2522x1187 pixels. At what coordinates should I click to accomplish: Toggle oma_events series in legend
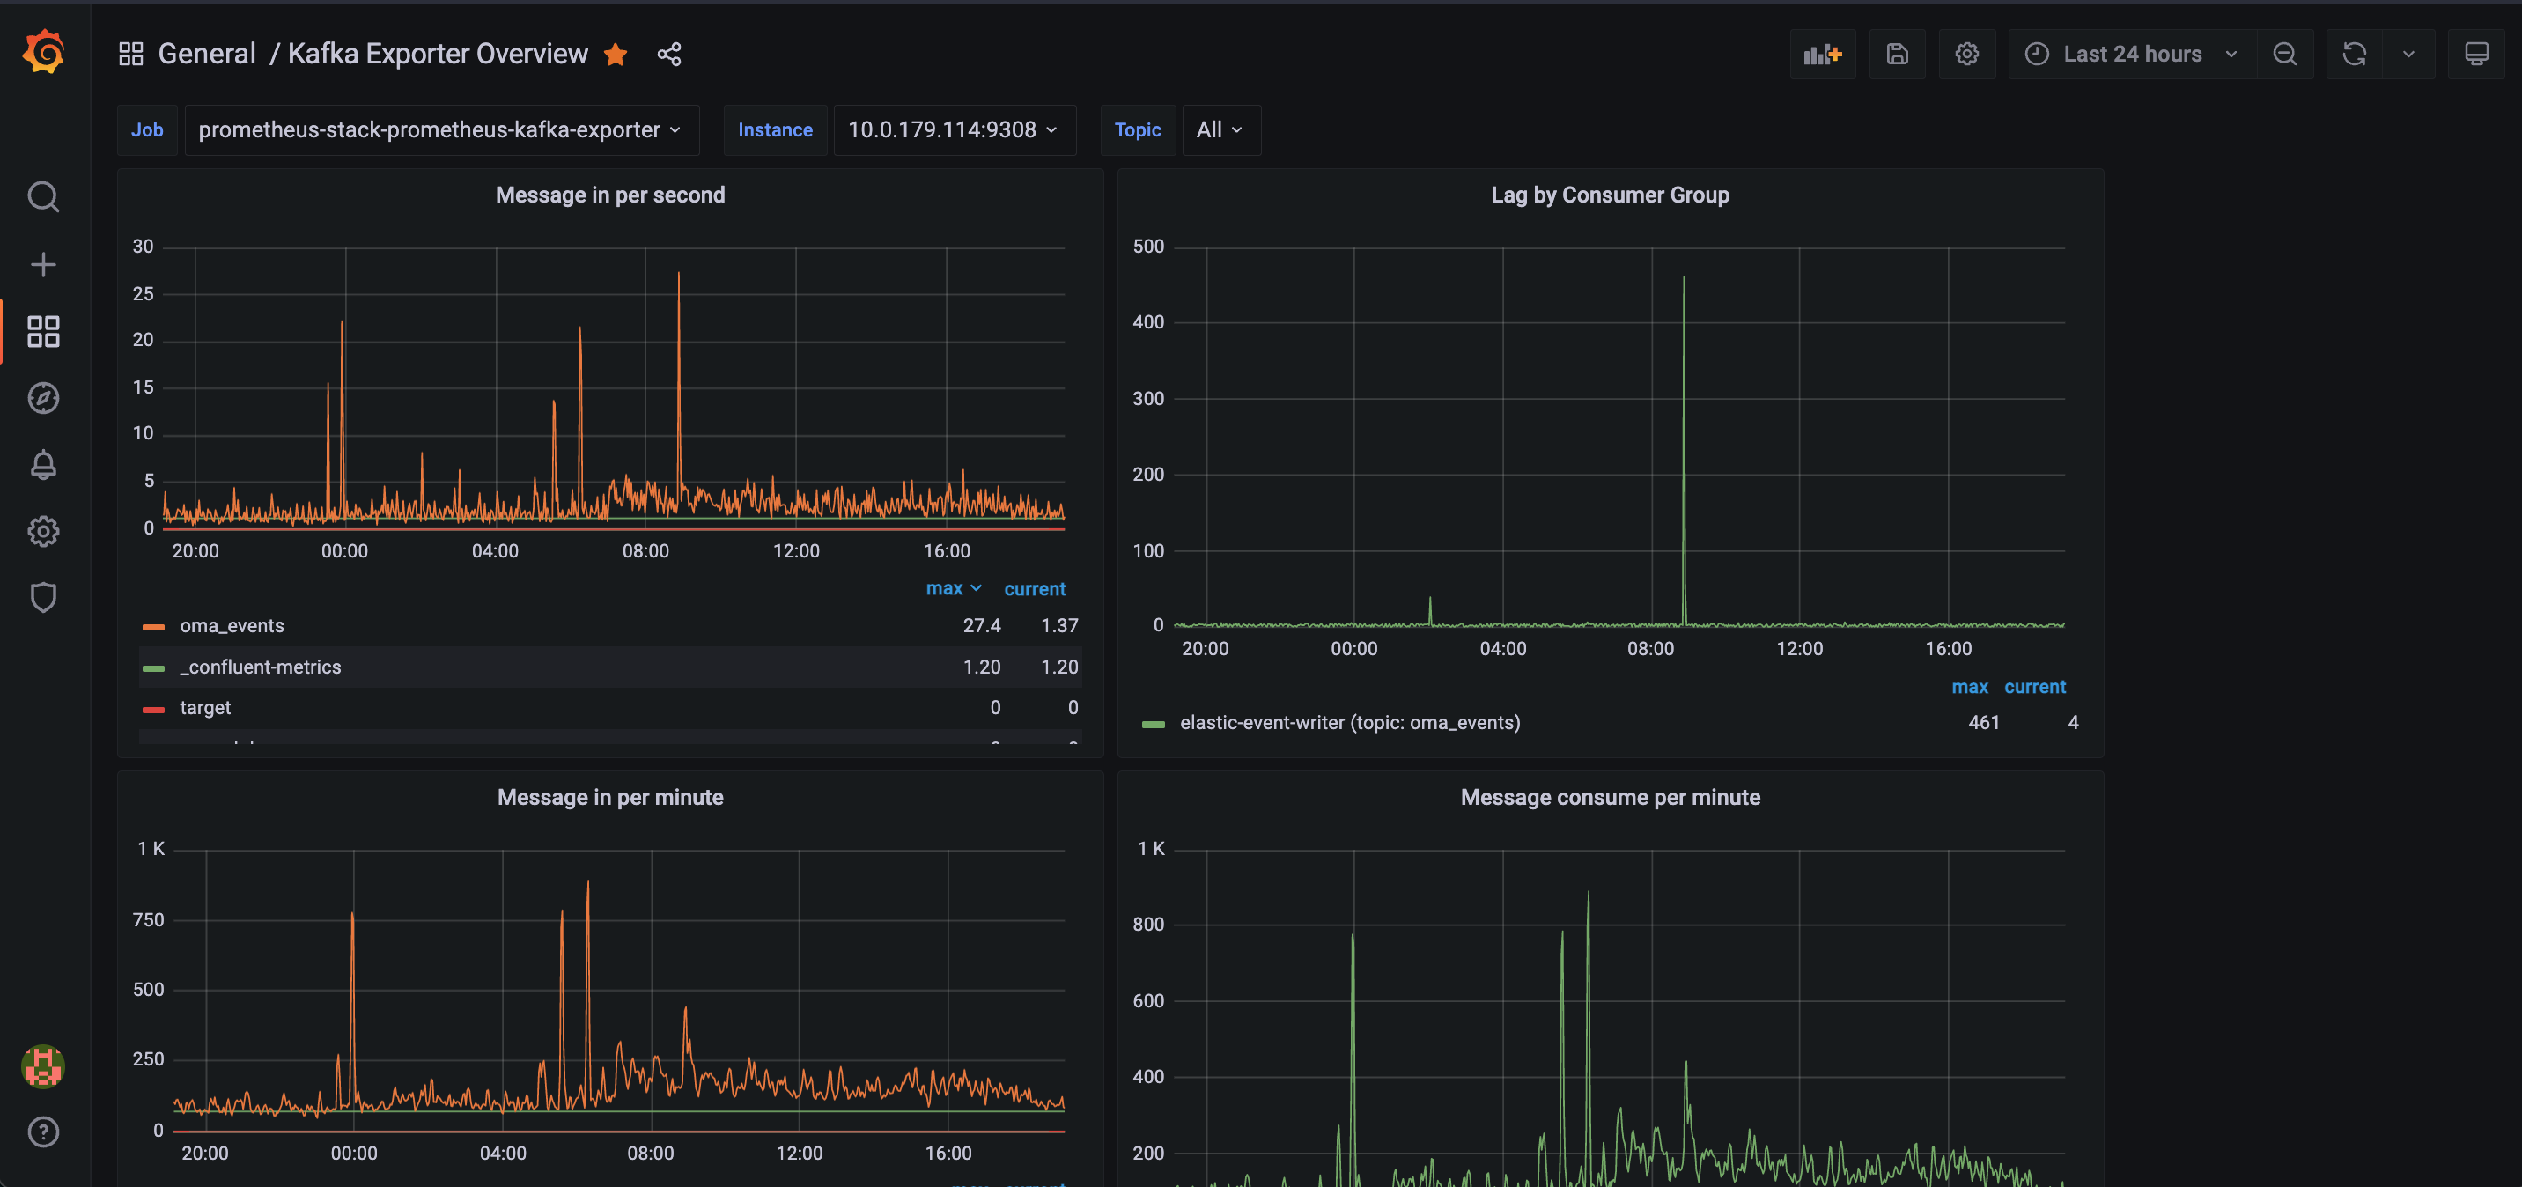[232, 626]
